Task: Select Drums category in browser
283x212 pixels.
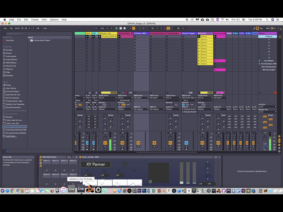Action: (x=9, y=53)
